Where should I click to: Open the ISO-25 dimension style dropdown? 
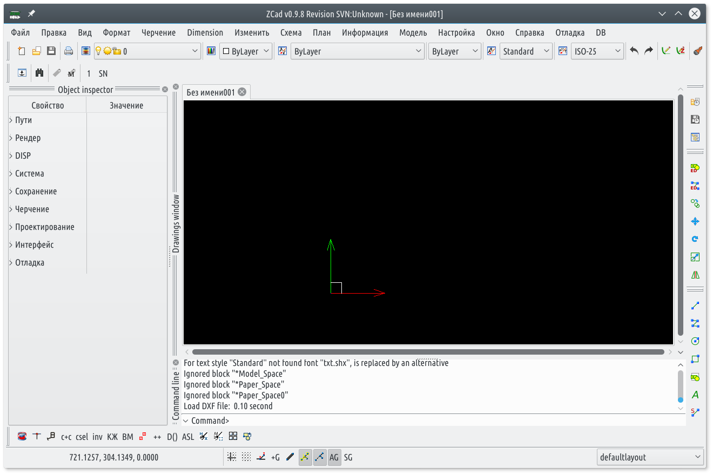click(597, 51)
